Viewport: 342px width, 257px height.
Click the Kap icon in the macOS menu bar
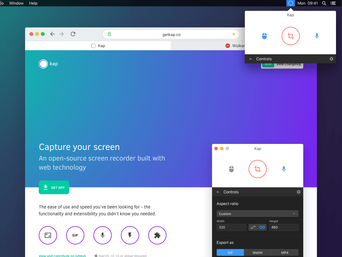click(x=291, y=3)
